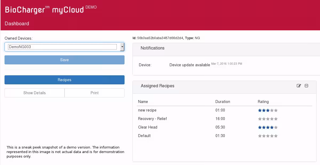Click the Duration column header

(x=223, y=102)
